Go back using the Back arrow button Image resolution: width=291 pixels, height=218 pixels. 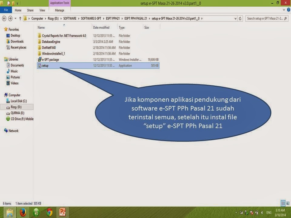tap(4, 18)
